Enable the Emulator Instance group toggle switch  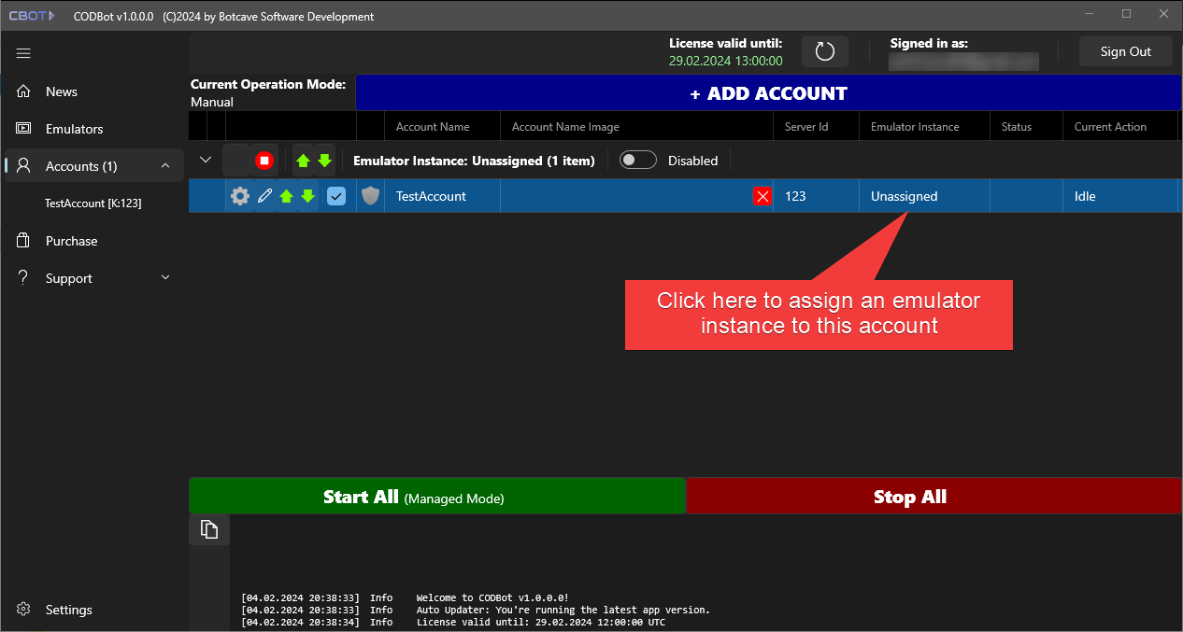click(638, 161)
